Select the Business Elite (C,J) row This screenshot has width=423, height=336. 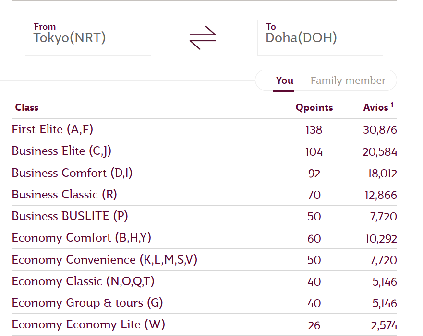click(x=61, y=151)
